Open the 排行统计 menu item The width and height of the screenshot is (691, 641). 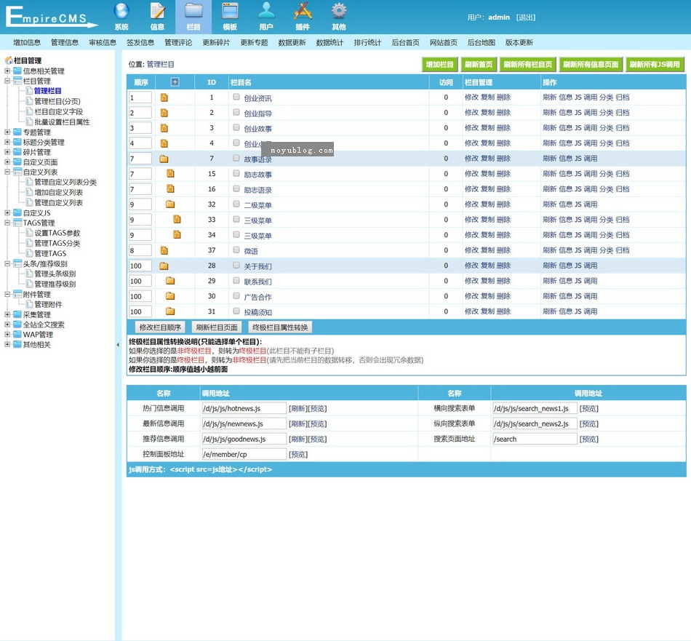[x=368, y=42]
